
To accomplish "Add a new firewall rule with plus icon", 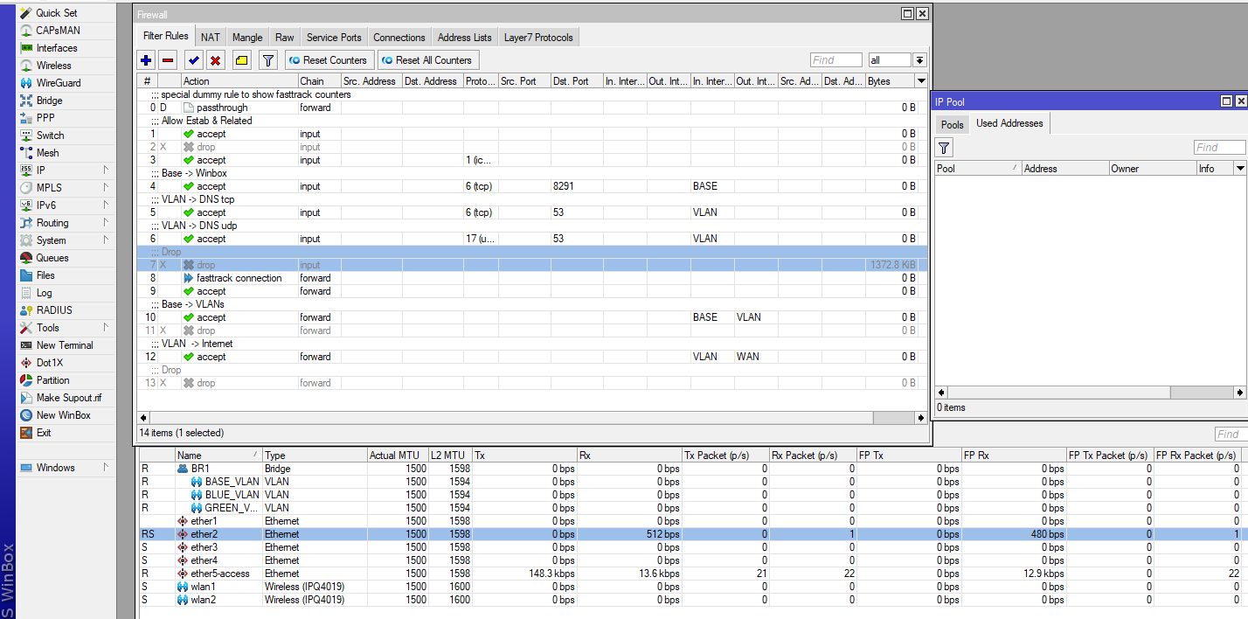I will 146,60.
